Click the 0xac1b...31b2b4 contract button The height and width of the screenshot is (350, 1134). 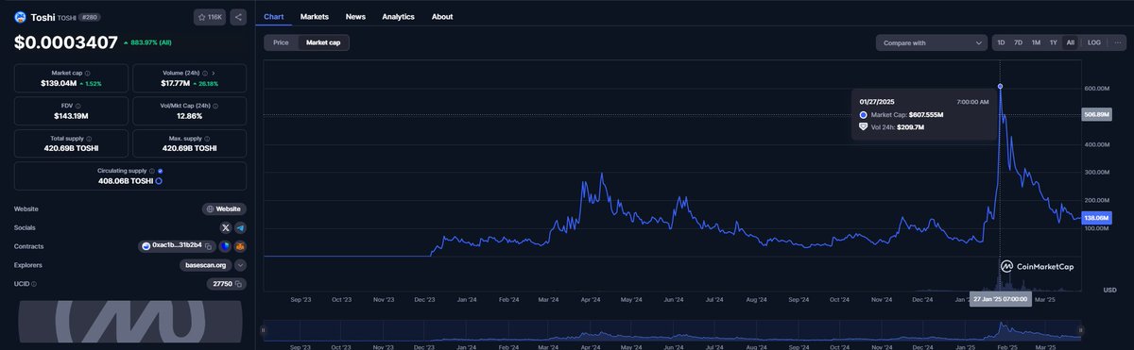(177, 246)
